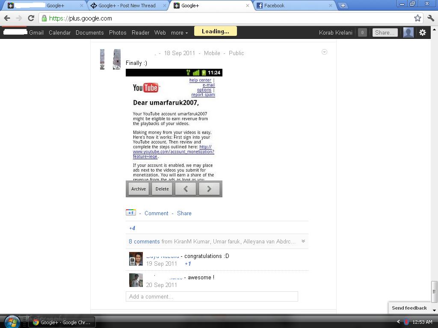This screenshot has width=438, height=328.
Task: View the +4 people who plussed the post
Action: [x=132, y=228]
